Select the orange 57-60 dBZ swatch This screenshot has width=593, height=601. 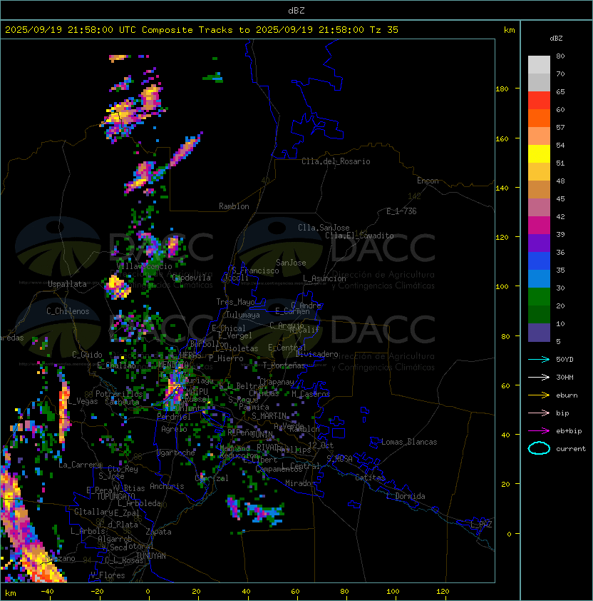[539, 118]
